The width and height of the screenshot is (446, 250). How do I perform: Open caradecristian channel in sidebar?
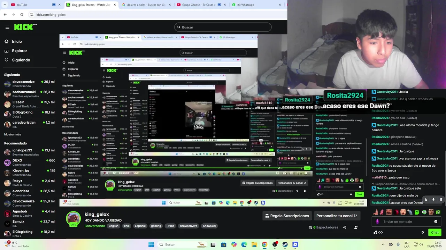tap(30, 124)
